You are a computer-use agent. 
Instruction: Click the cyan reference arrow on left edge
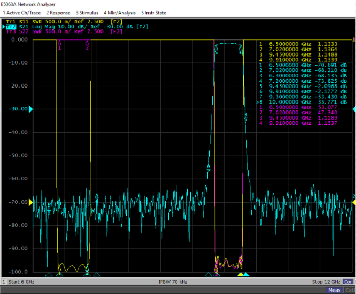coord(30,109)
